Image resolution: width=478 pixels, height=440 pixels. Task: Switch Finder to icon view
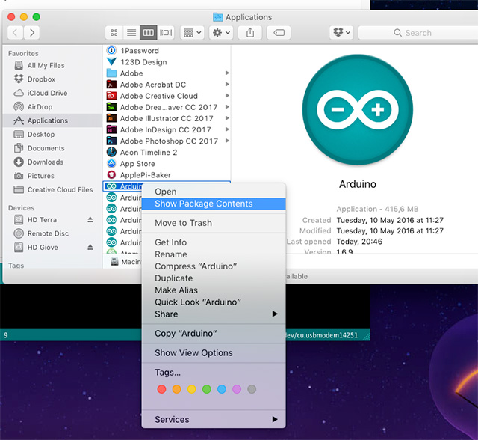click(114, 33)
